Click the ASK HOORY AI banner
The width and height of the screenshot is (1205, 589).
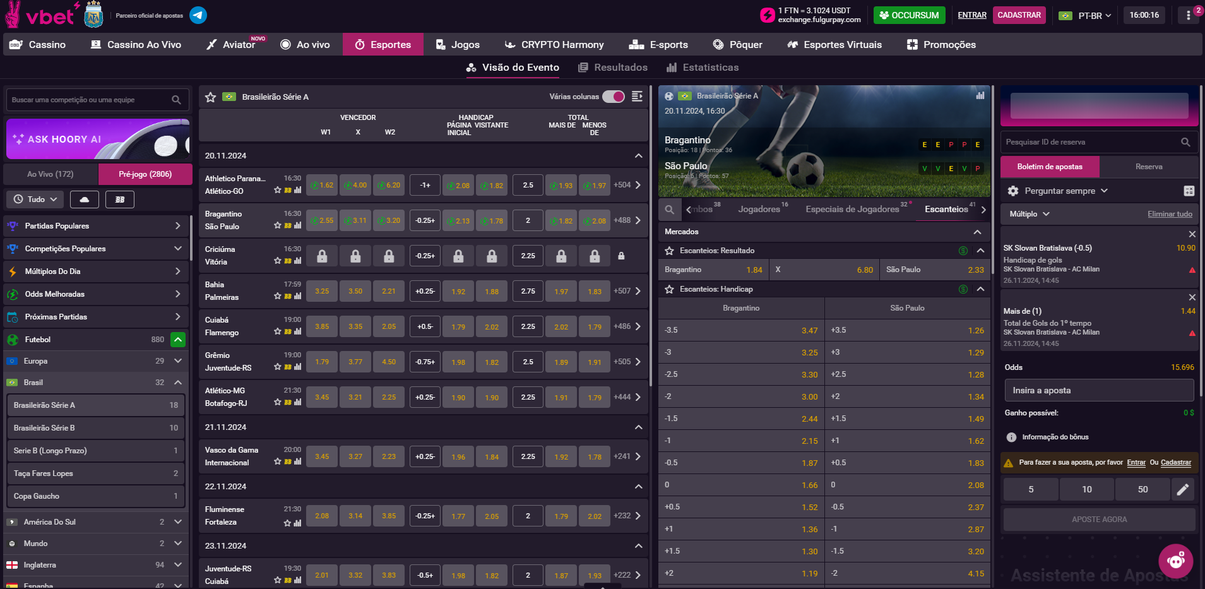coord(98,139)
